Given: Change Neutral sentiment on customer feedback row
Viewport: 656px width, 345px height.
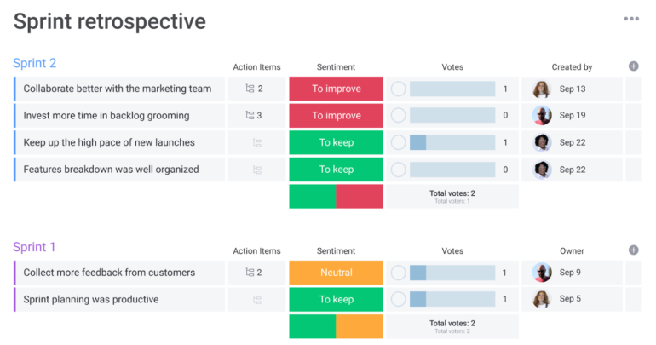Looking at the screenshot, I should tap(336, 273).
